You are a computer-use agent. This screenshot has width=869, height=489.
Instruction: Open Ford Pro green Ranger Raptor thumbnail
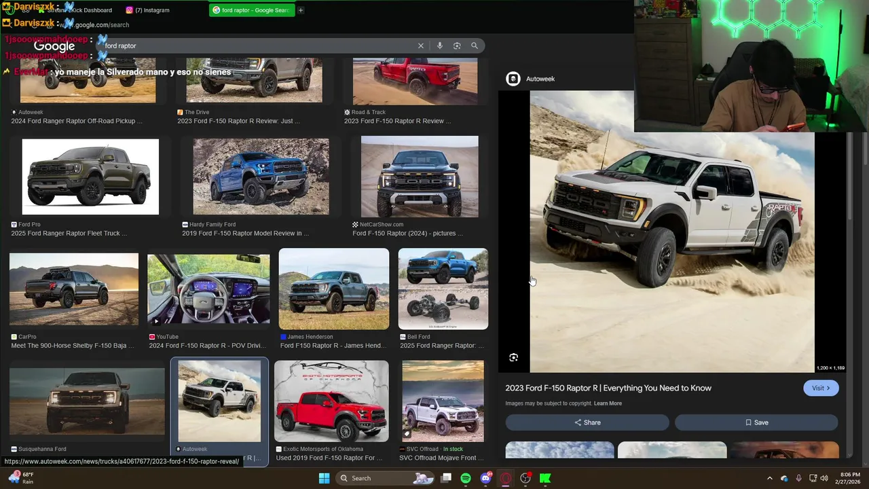click(x=90, y=177)
